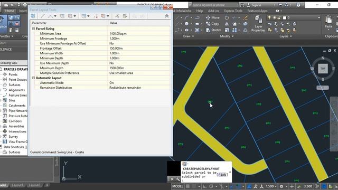Open Layer Properties manager

click(x=258, y=24)
